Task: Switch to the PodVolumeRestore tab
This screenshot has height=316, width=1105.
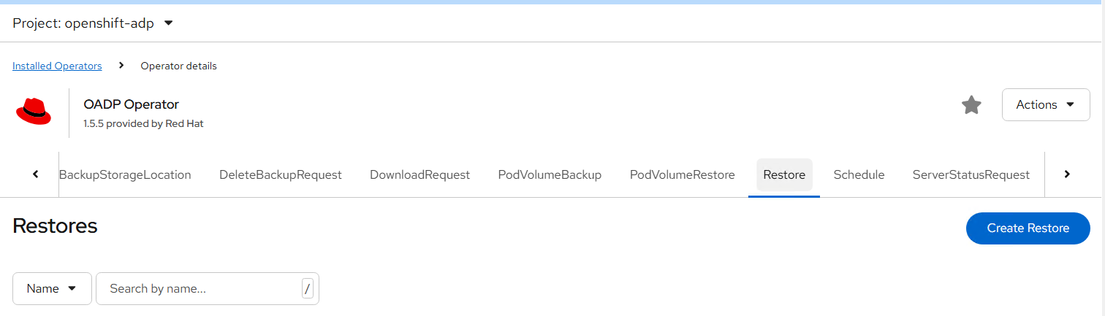Action: 682,175
